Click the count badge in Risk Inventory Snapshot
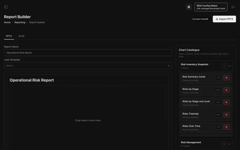 224,66
